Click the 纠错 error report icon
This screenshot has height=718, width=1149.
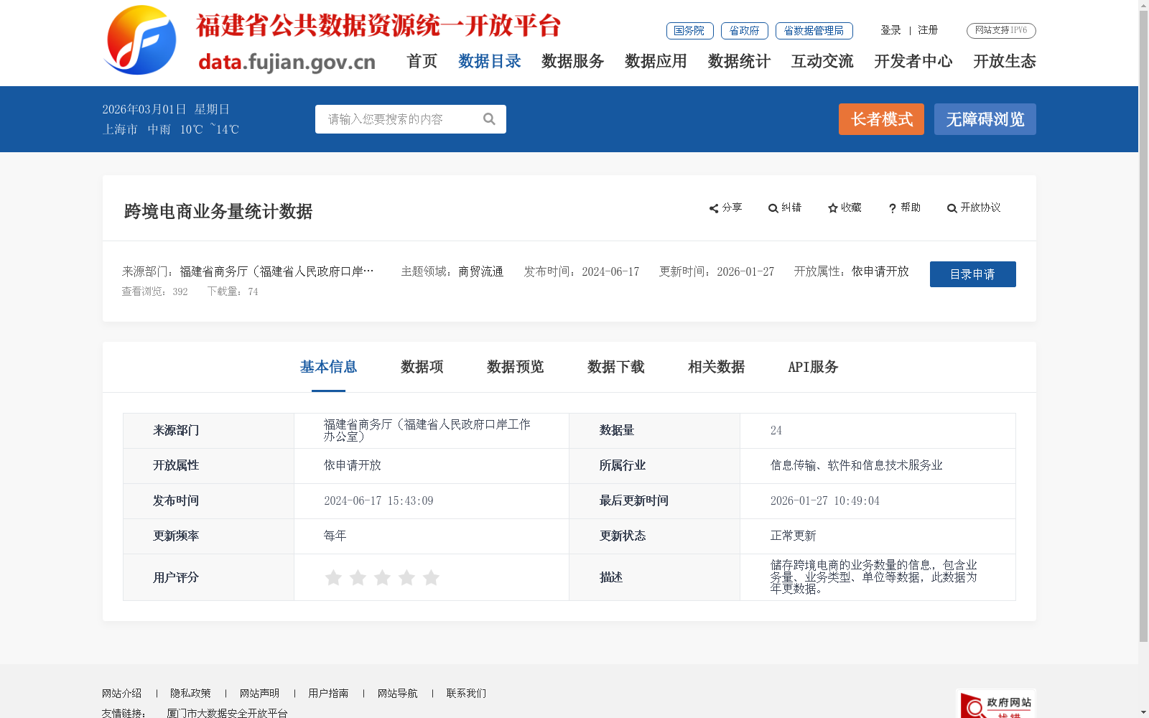click(x=773, y=208)
